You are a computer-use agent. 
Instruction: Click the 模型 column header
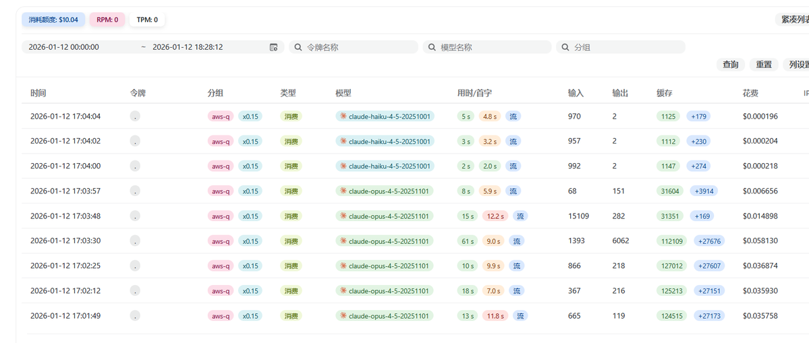[x=343, y=94]
